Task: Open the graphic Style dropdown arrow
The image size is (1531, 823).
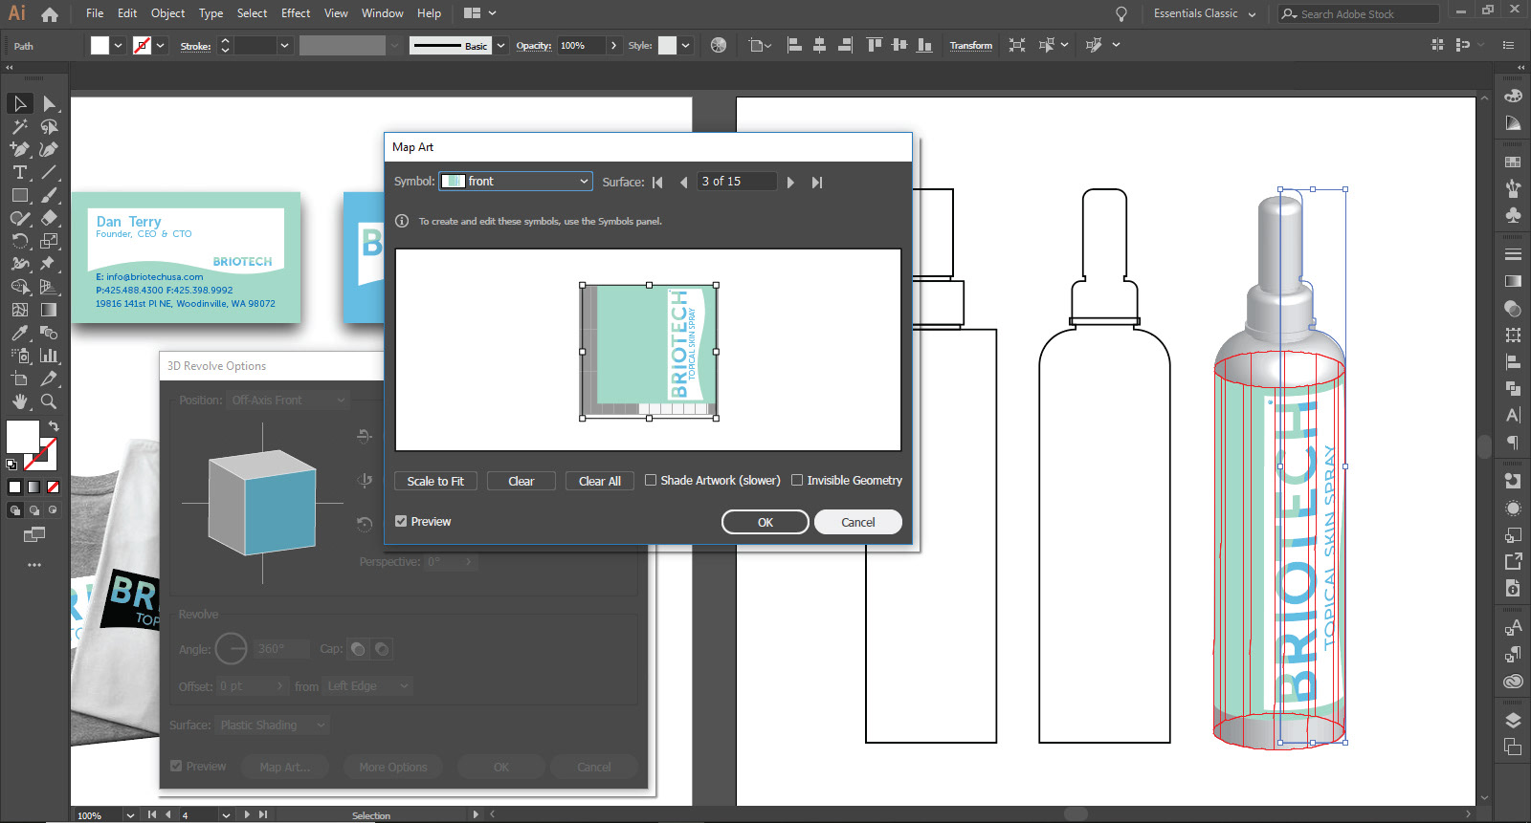Action: point(686,45)
